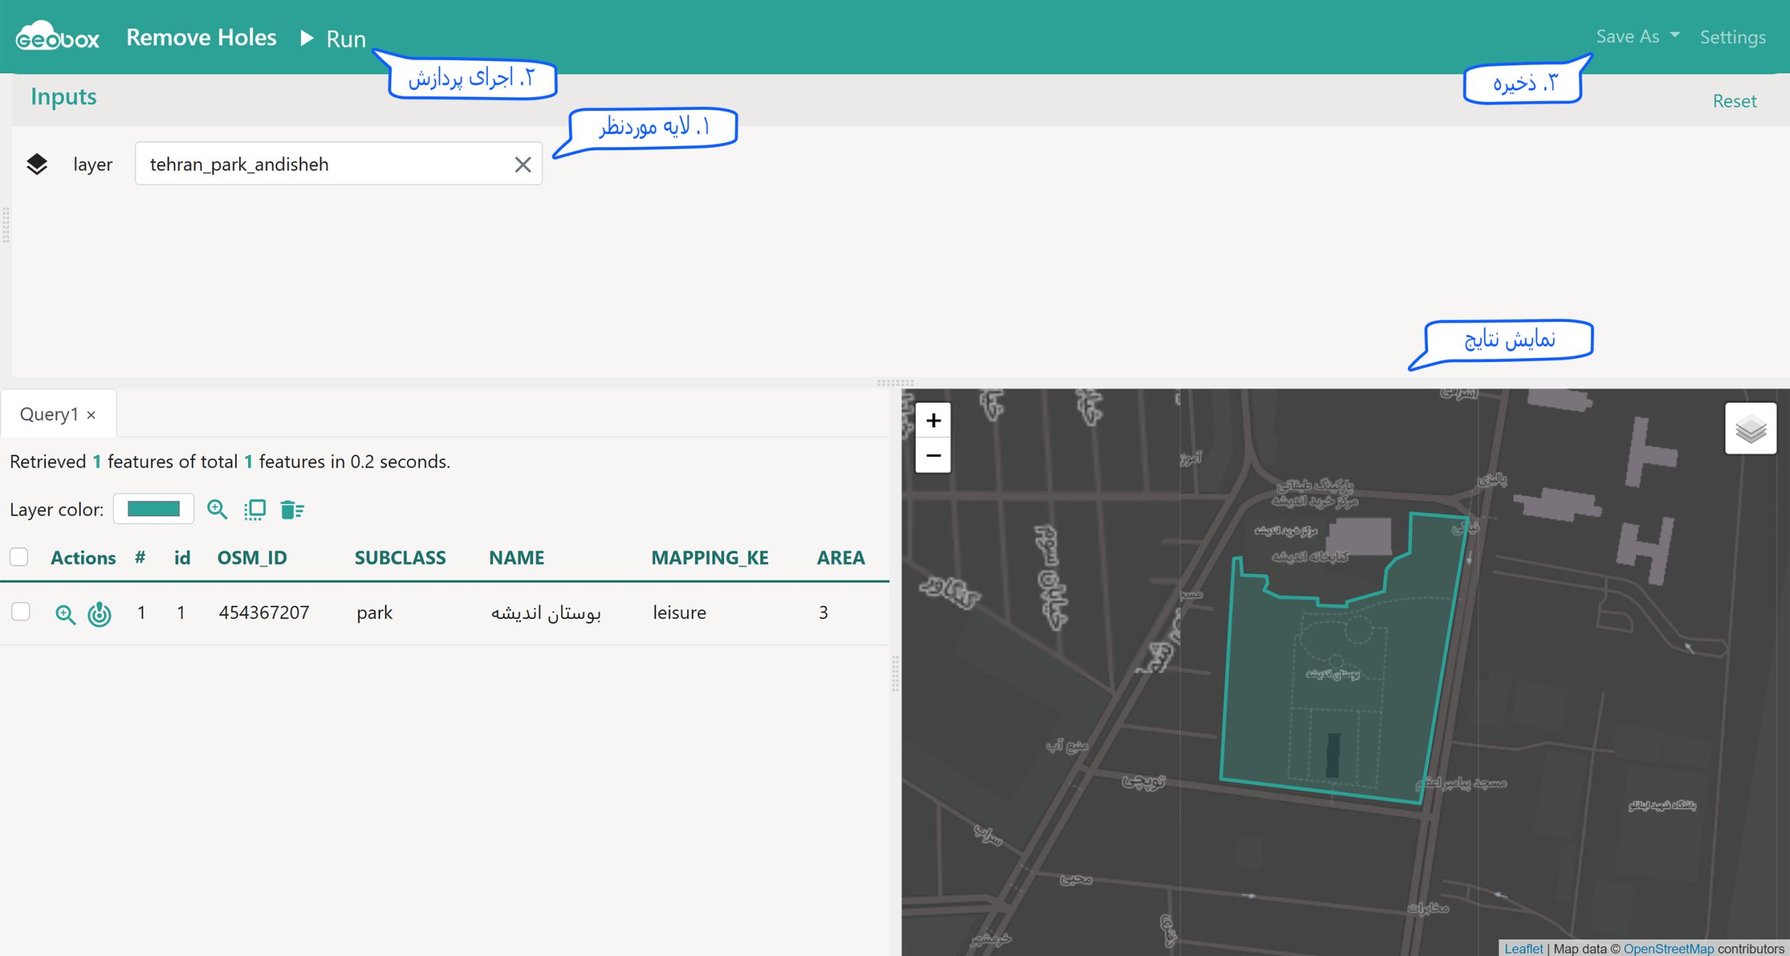
Task: Click the Geobox logo
Action: tap(57, 36)
